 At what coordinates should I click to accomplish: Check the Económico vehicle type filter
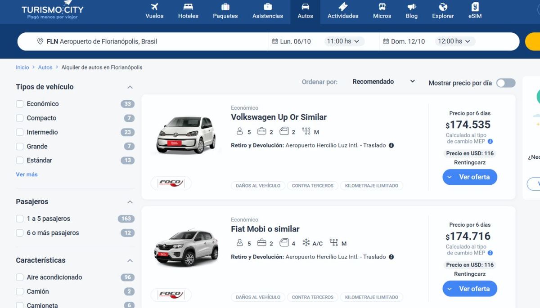tap(20, 103)
